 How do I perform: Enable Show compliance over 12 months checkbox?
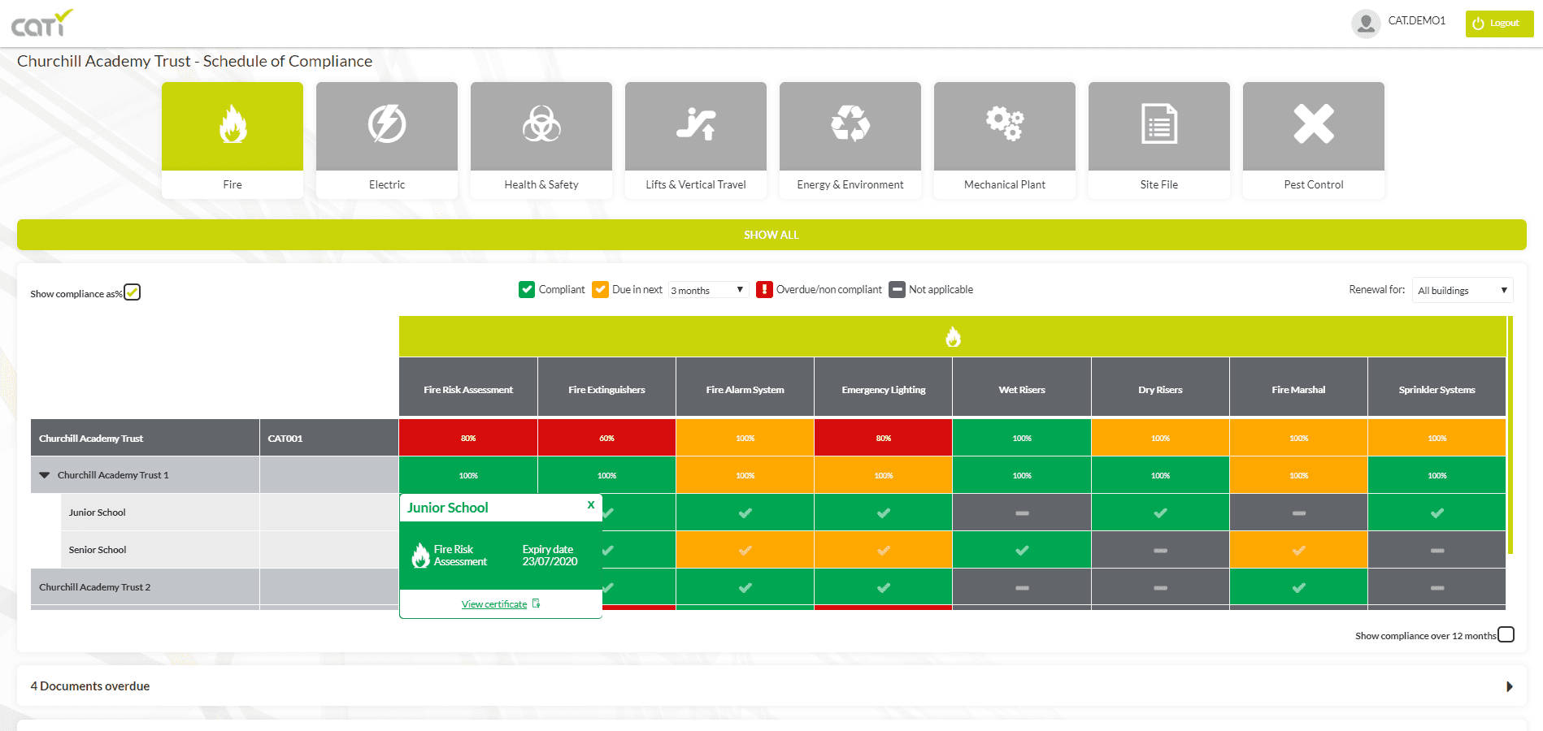tap(1506, 634)
